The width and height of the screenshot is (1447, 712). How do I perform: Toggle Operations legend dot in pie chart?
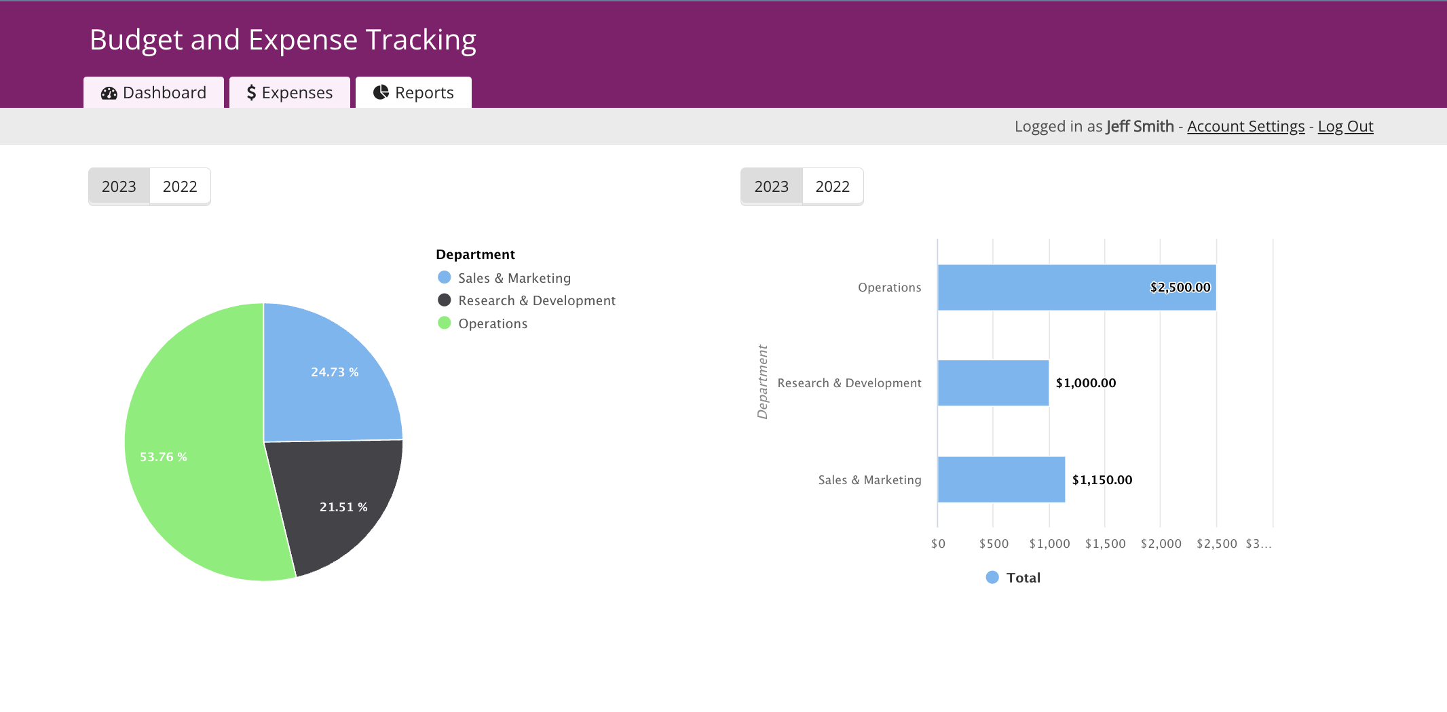(x=445, y=323)
